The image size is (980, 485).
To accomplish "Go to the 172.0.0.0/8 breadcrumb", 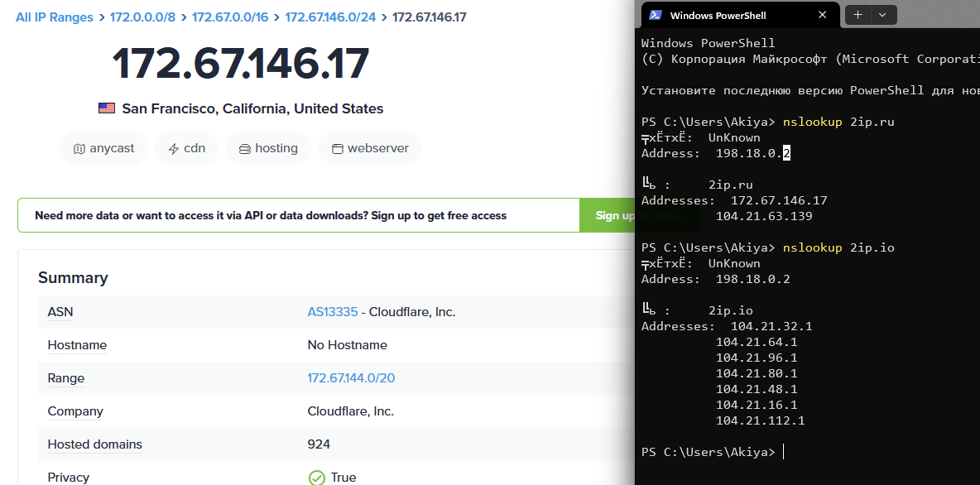I will coord(142,17).
